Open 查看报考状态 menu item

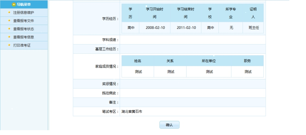(x=24, y=29)
